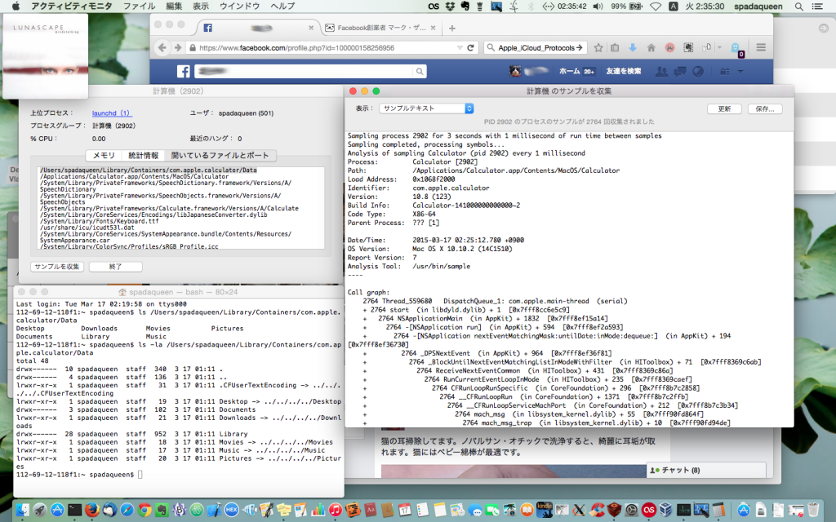The width and height of the screenshot is (836, 522).
Task: Open Google Chrome from the Dock
Action: [145, 510]
